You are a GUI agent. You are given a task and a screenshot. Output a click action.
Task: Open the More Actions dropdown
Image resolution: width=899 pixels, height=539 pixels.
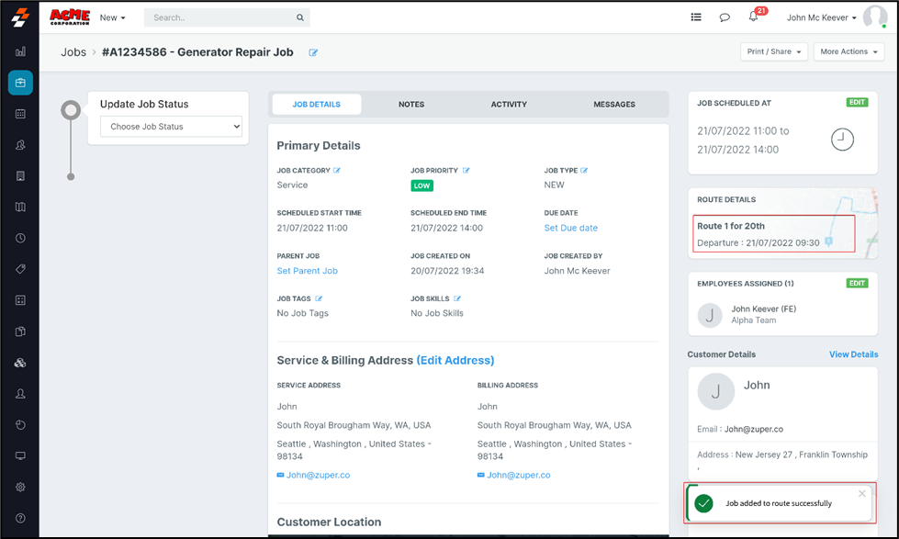tap(848, 51)
